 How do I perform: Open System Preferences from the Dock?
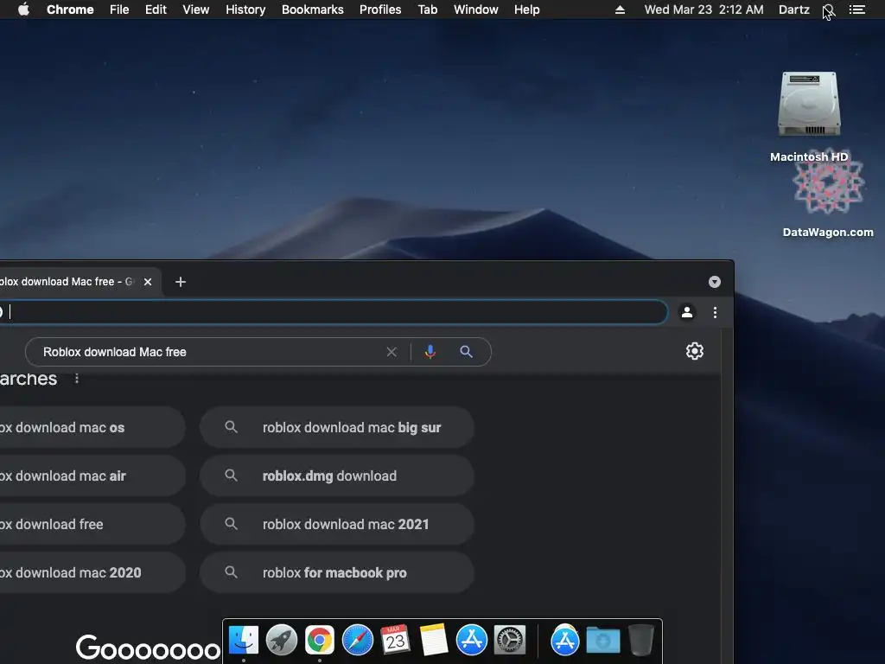pyautogui.click(x=510, y=641)
